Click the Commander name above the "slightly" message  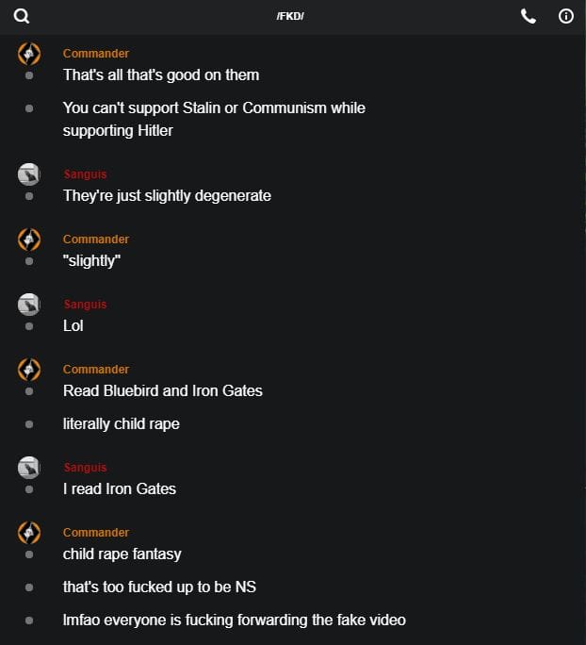point(96,240)
